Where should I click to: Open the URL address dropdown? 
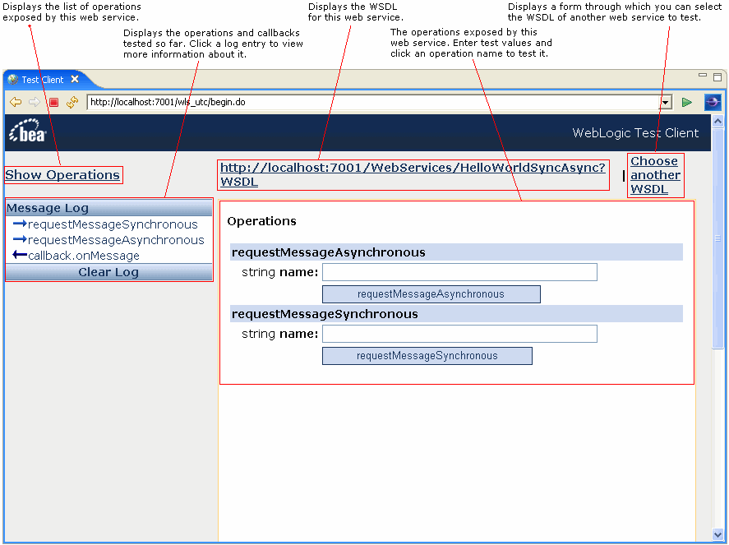[667, 102]
